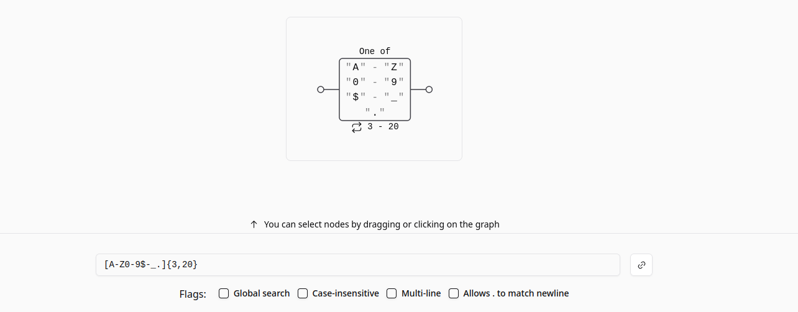This screenshot has height=312, width=798.
Task: Select the "$" - "_" range node
Action: point(375,97)
